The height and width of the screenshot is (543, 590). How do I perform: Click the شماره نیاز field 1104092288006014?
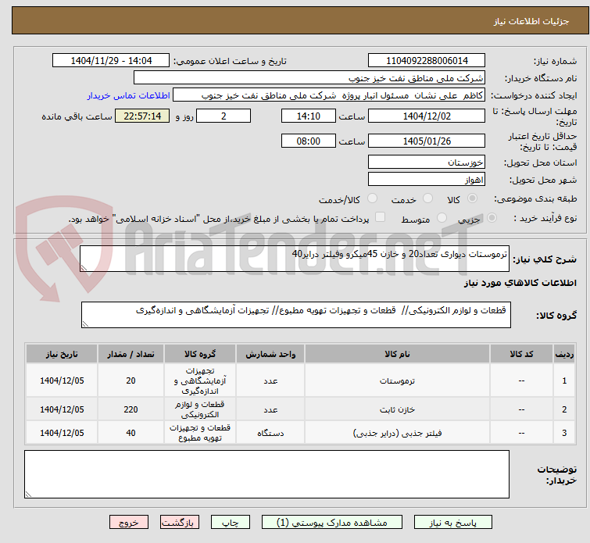[x=427, y=61]
